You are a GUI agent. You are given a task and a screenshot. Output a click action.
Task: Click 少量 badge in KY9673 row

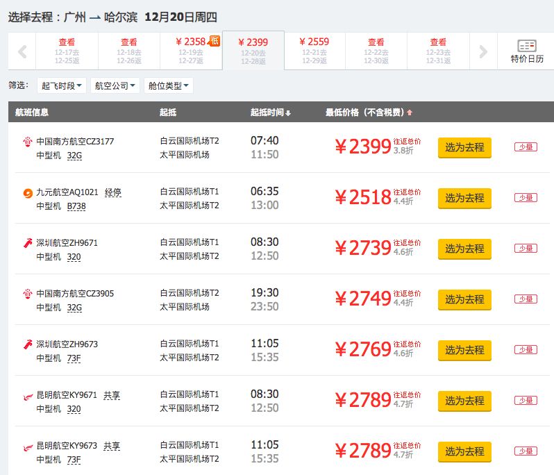coord(526,451)
